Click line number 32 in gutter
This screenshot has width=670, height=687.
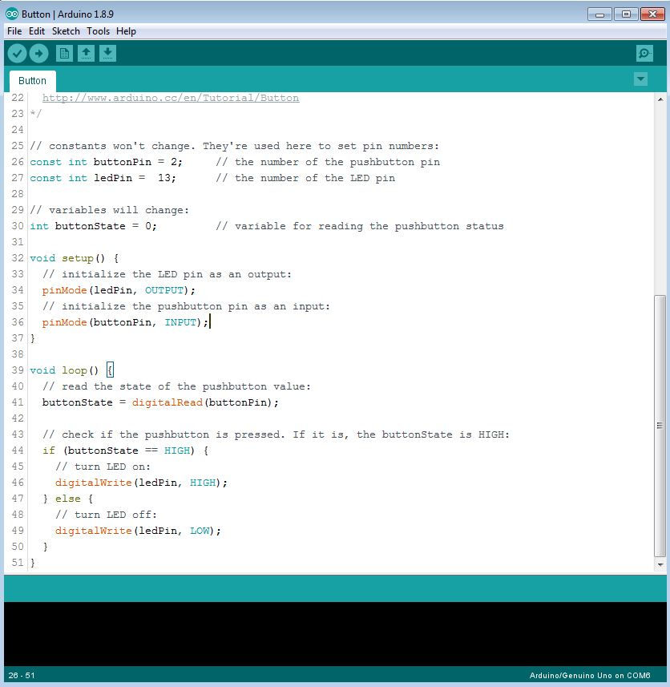tap(18, 258)
